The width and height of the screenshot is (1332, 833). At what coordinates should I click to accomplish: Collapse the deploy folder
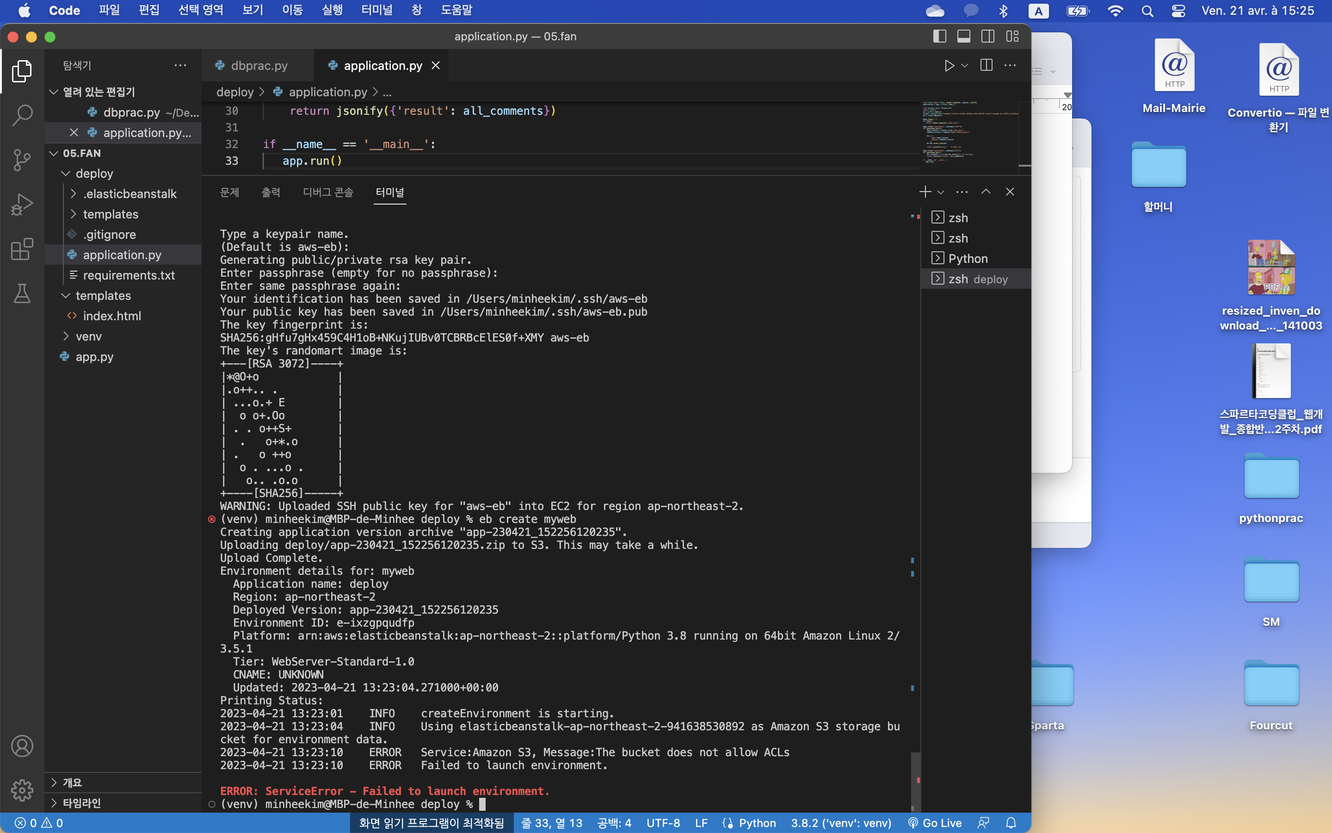point(66,174)
